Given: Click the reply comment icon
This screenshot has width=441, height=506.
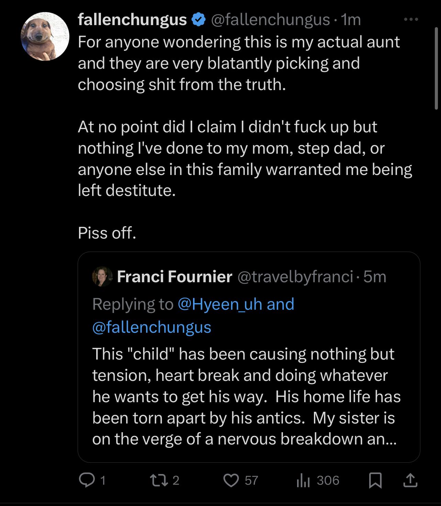Looking at the screenshot, I should point(85,480).
